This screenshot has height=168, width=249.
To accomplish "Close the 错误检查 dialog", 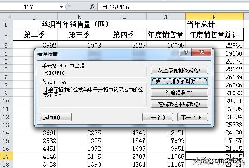I will point(201,52).
